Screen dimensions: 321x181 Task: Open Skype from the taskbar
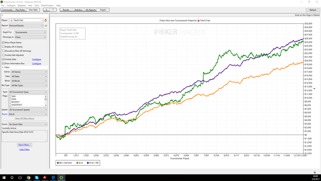37,178
